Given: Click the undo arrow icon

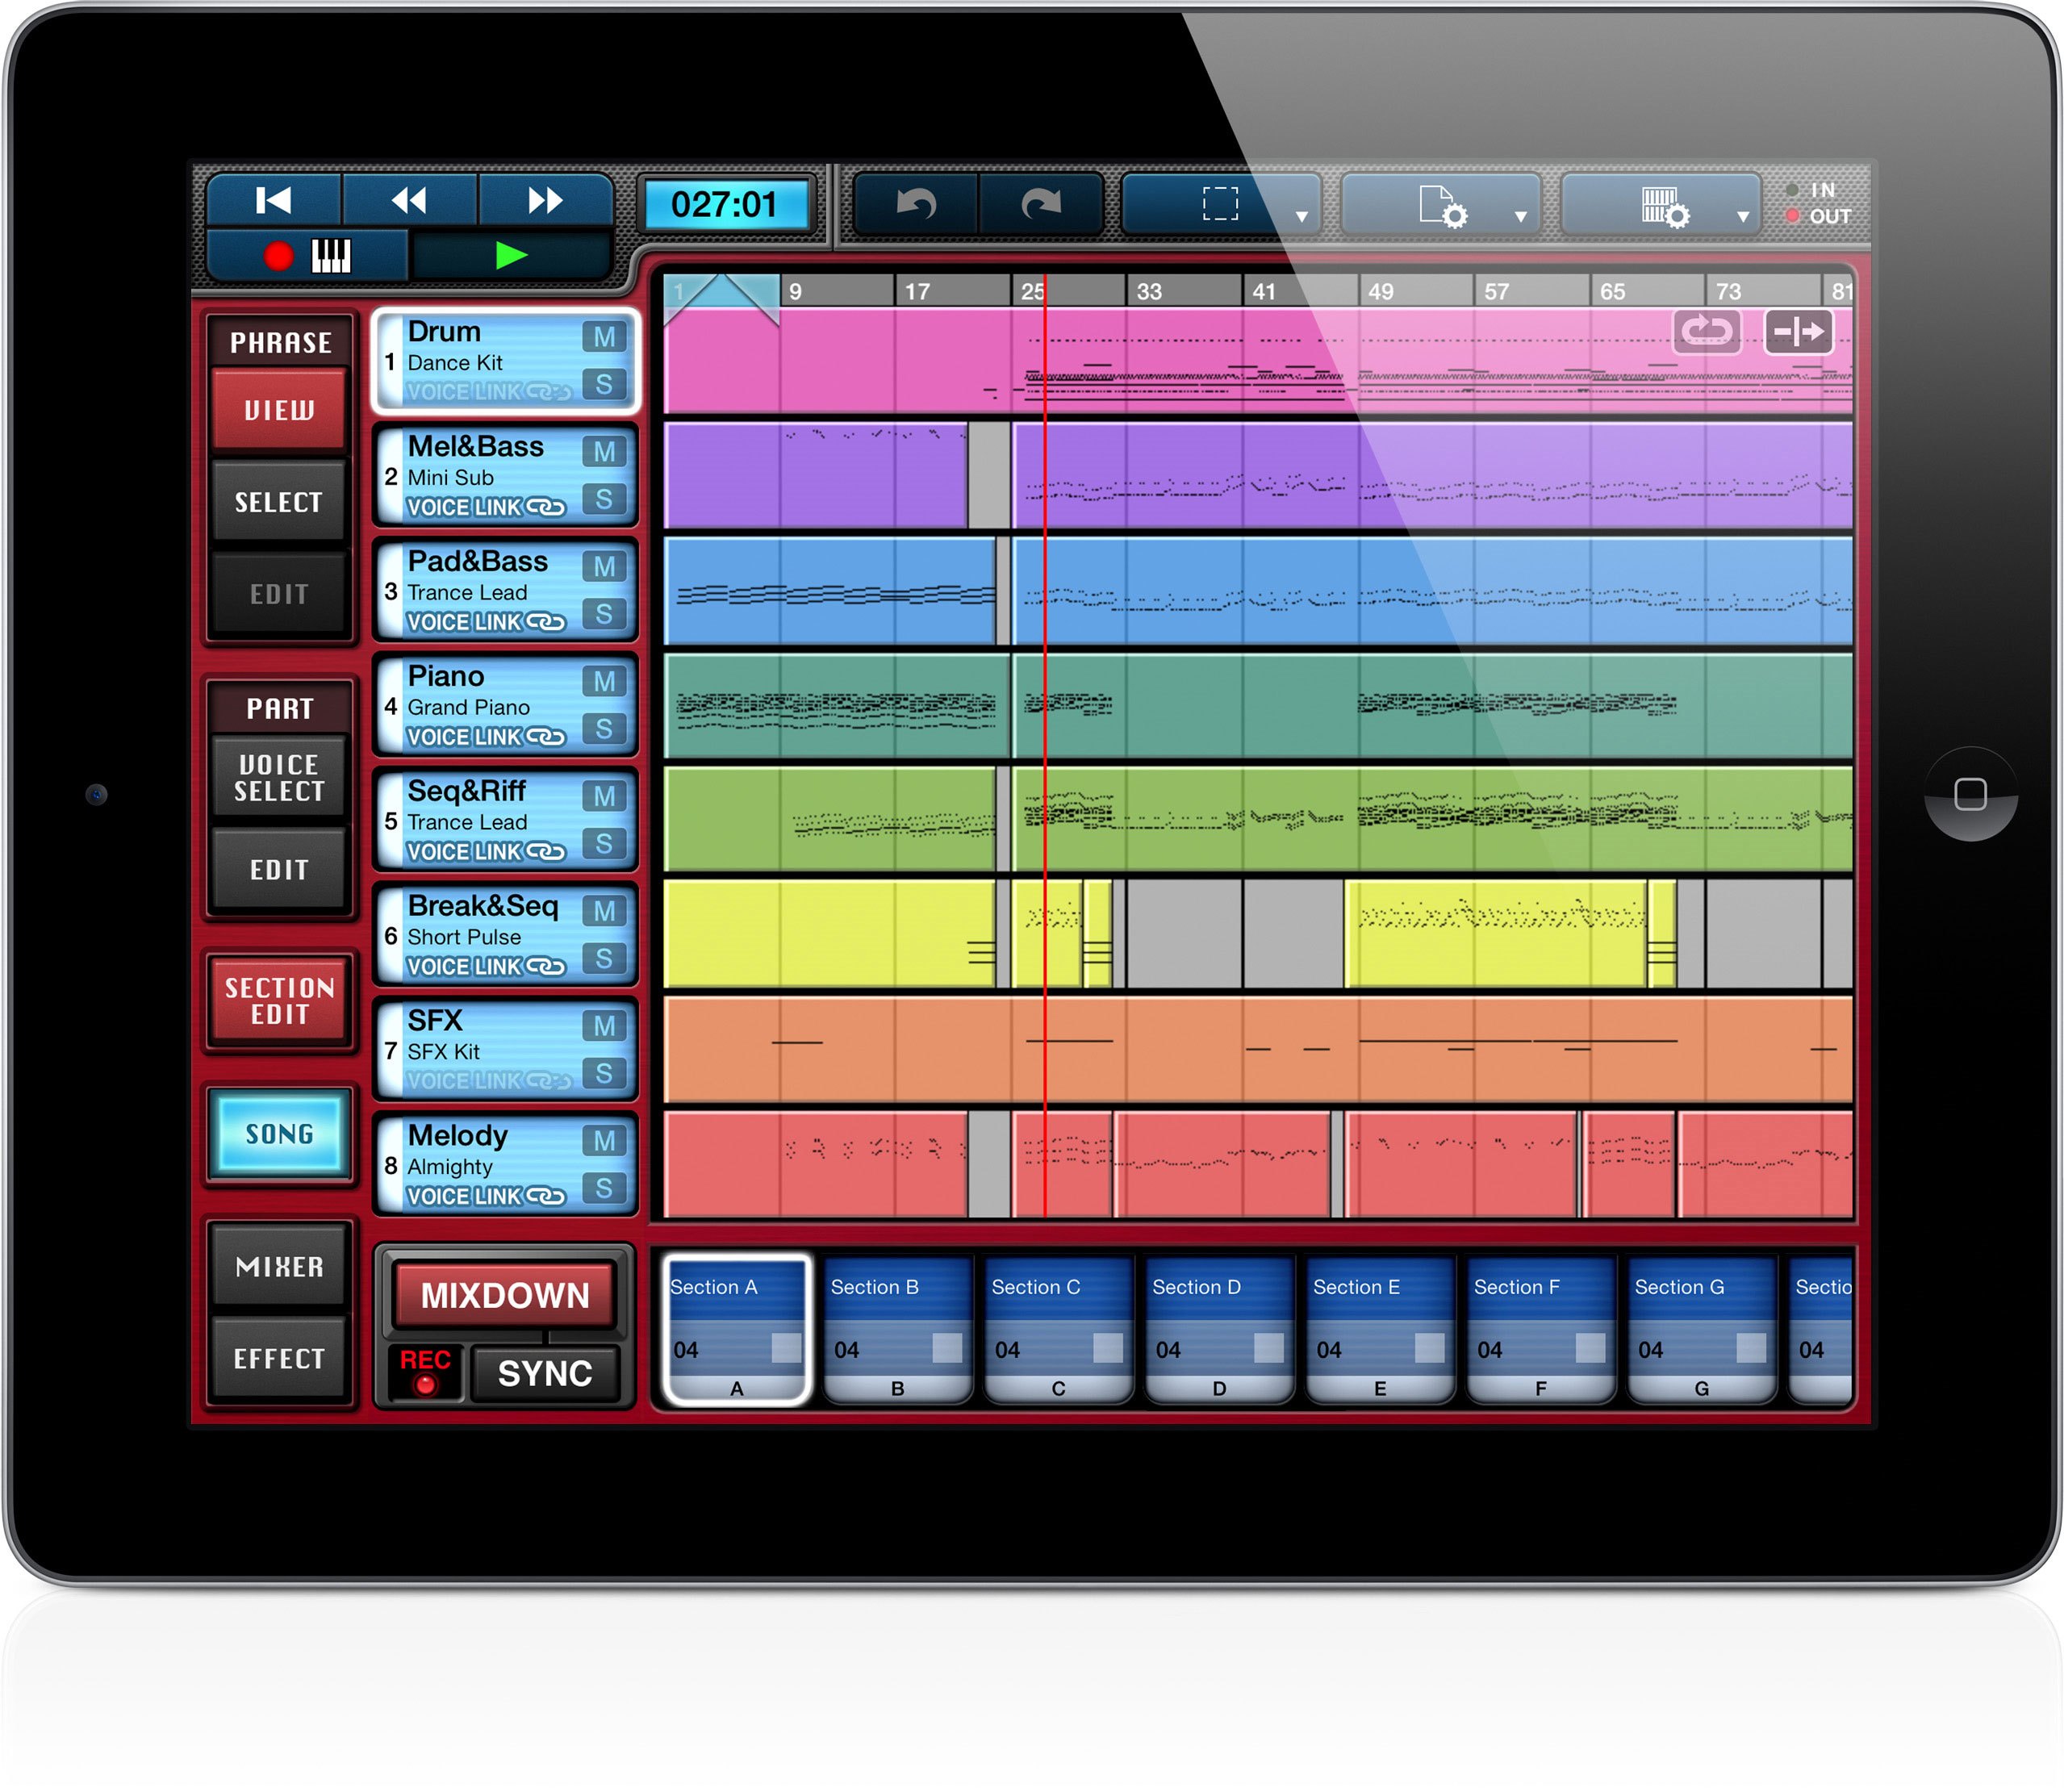Looking at the screenshot, I should 916,204.
